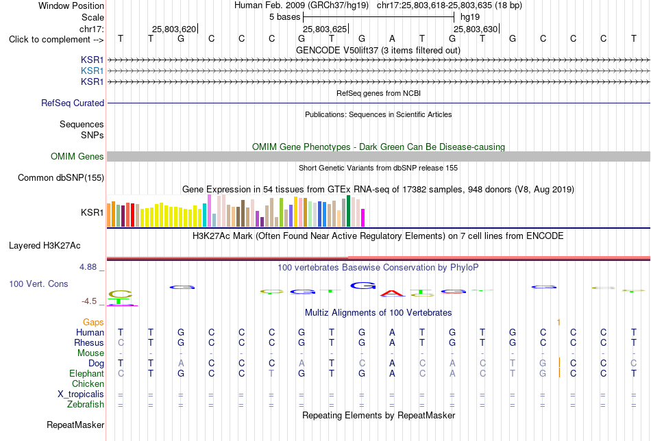
Task: Click the gray OMIM Genes item bar
Action: [378, 156]
